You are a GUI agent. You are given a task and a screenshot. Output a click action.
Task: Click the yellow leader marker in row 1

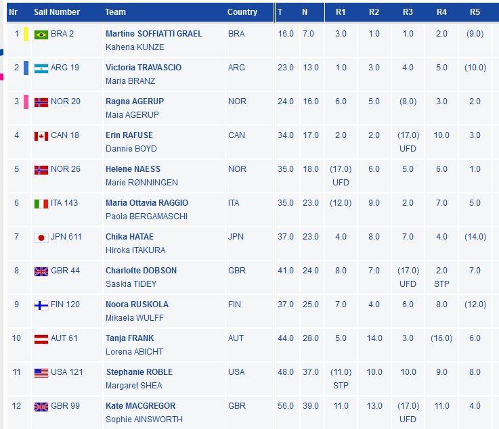(26, 34)
